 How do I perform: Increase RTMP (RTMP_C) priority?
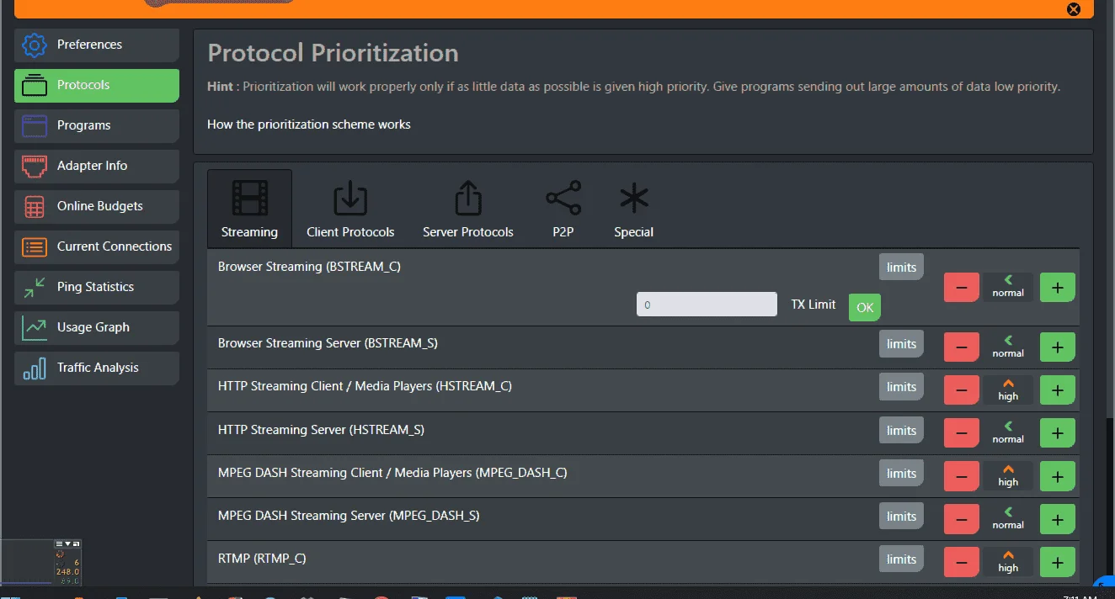coord(1058,562)
